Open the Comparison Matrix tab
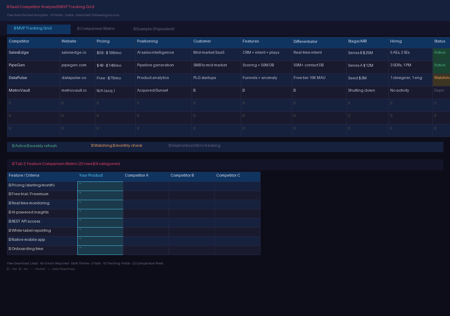 (x=96, y=29)
